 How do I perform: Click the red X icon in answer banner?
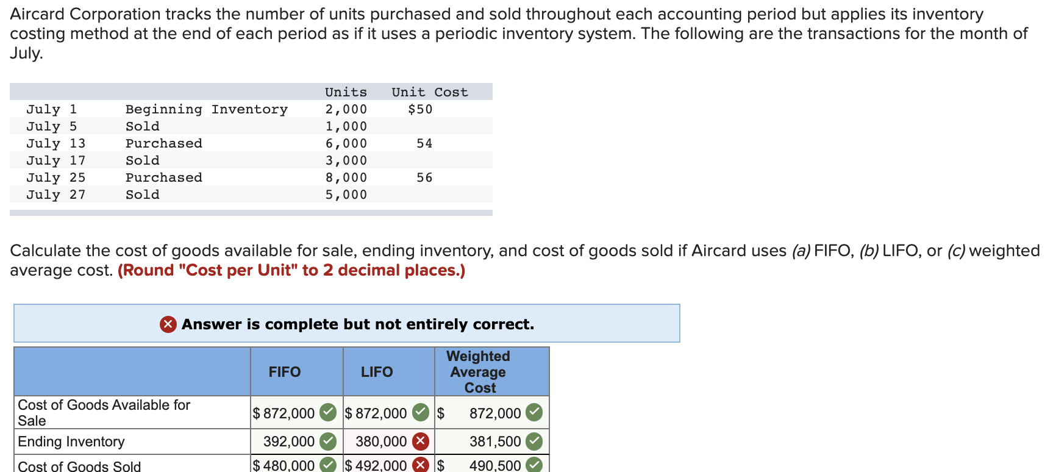point(168,324)
